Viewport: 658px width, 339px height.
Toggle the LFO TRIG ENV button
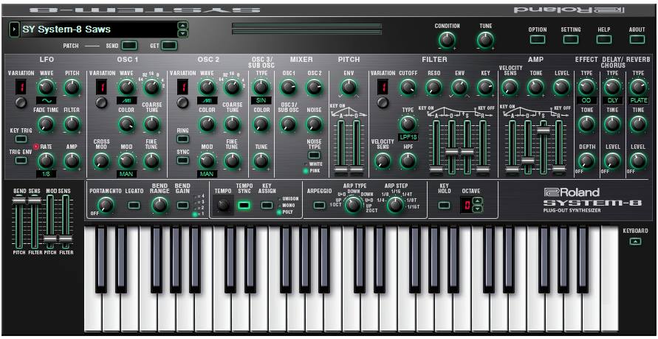click(x=19, y=160)
